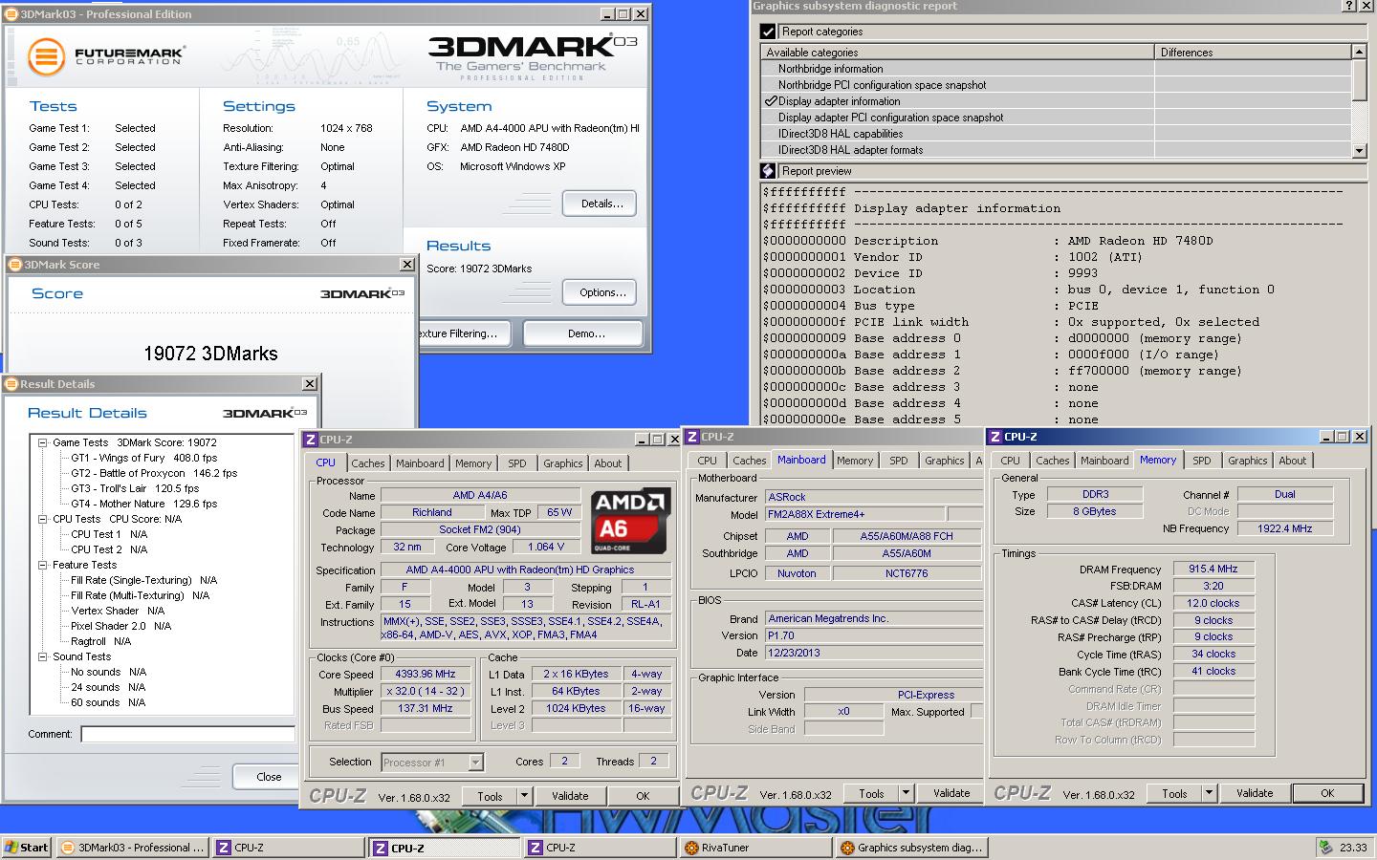Click title icon of CPU-Z Memory window
The width and height of the screenshot is (1377, 860).
(995, 437)
